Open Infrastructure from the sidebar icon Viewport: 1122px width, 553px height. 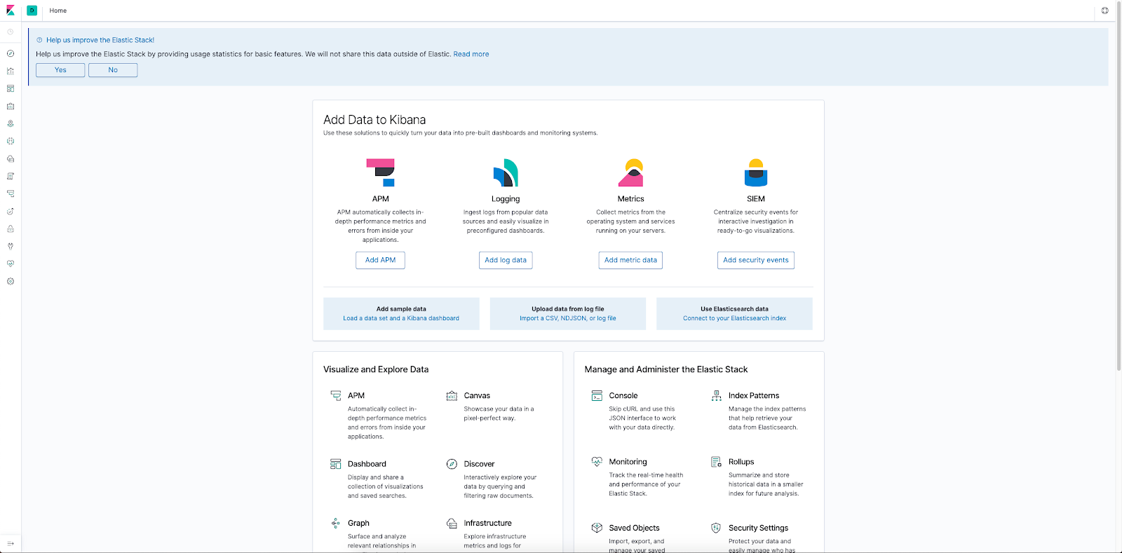coord(11,158)
